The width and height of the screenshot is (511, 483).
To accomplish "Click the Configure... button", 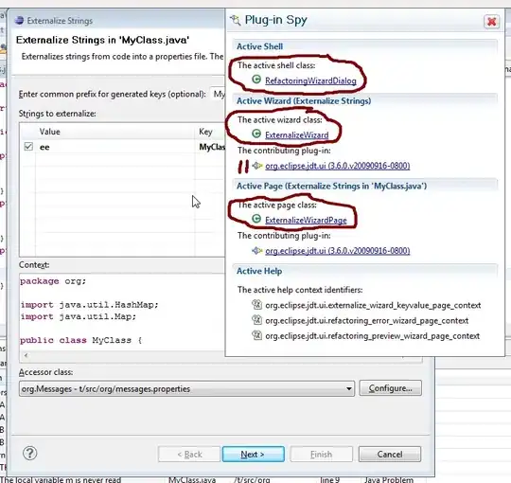I will click(391, 388).
